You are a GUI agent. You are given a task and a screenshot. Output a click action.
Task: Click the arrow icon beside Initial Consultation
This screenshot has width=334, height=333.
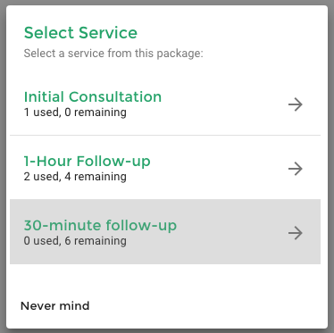(296, 104)
